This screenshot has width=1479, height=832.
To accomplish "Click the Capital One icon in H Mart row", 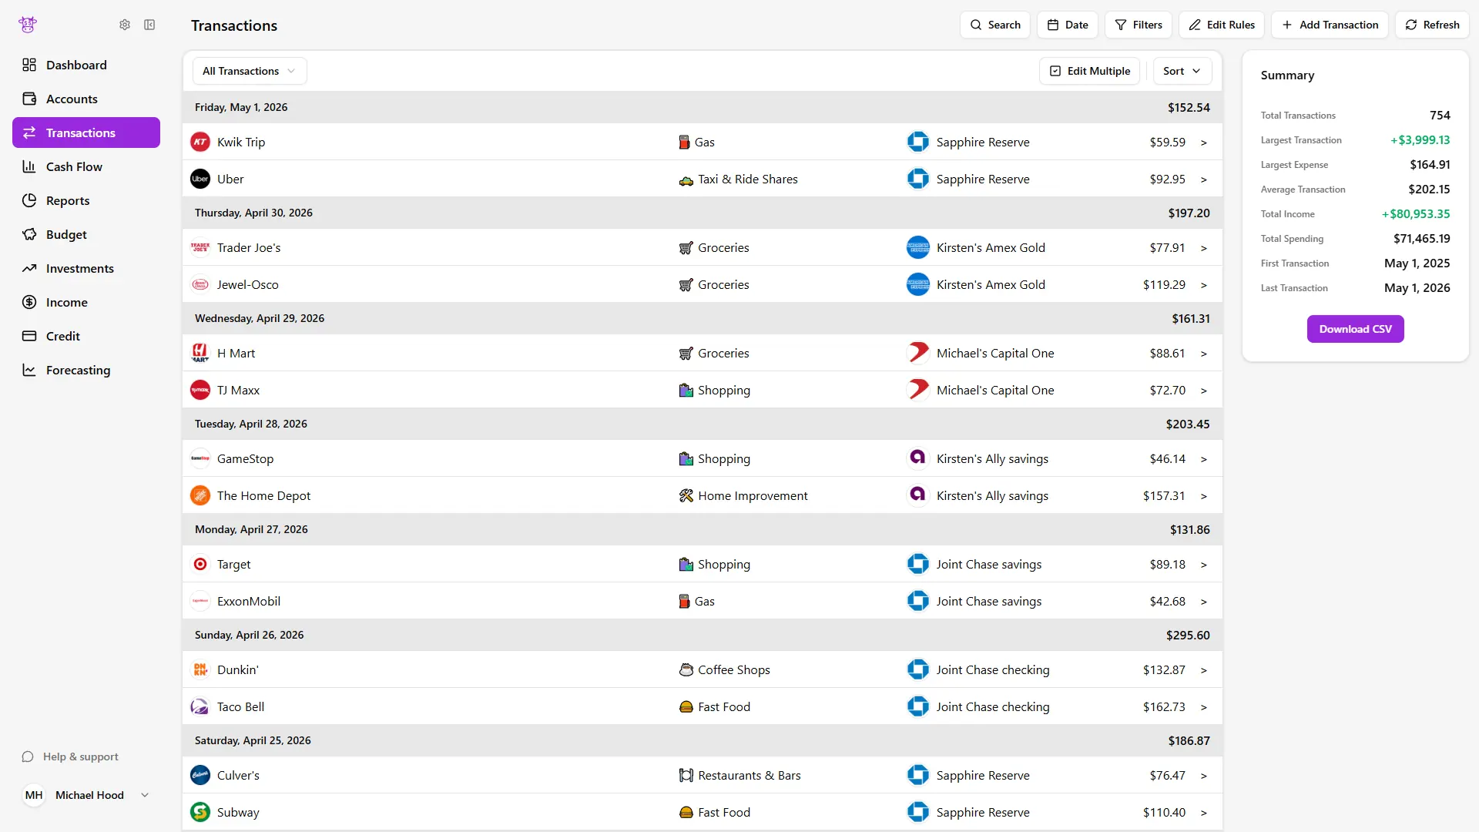I will (x=917, y=353).
